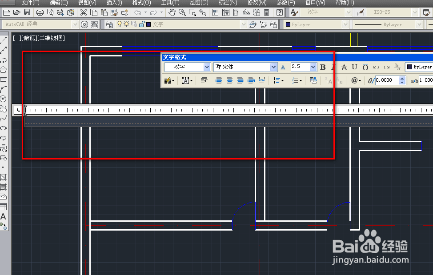Select the Polygon tool in draw toolbar
Viewport: 433px width, 275px height.
tap(3, 69)
